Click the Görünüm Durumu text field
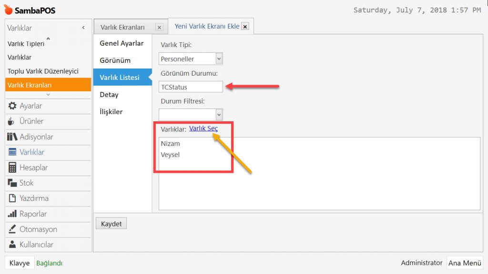 click(x=191, y=87)
